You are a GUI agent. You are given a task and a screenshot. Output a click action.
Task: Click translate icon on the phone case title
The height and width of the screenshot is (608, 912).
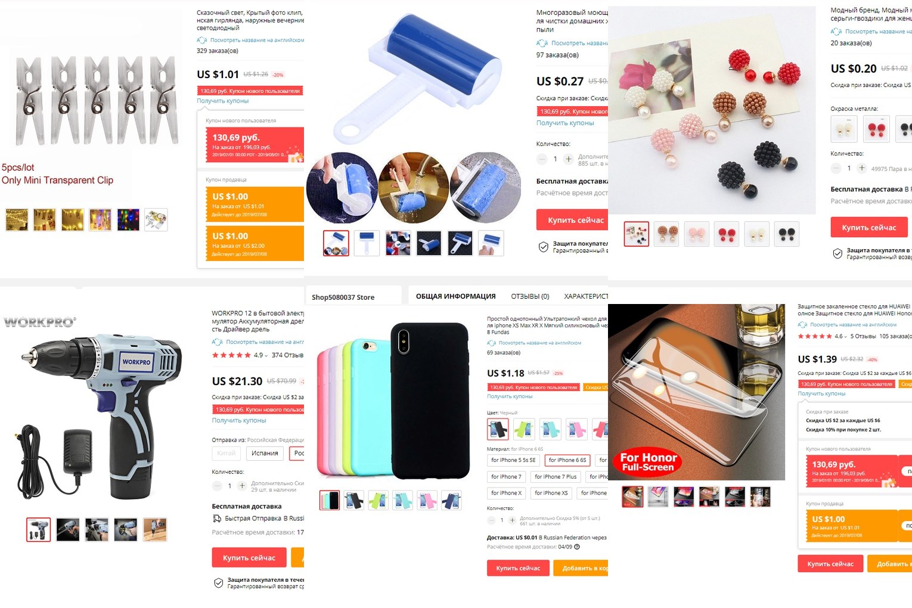coord(491,343)
